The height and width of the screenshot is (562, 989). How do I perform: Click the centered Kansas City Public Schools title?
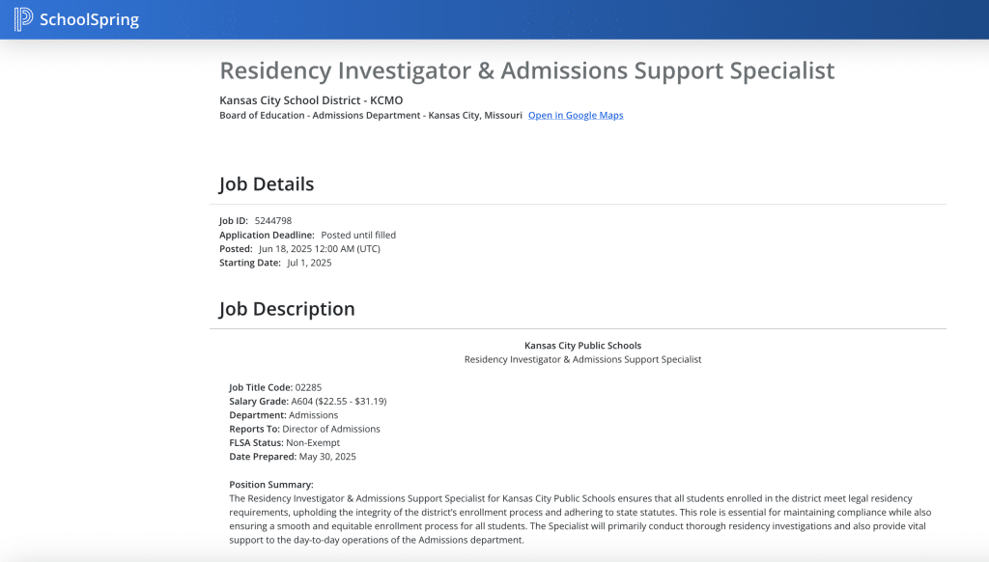point(582,346)
